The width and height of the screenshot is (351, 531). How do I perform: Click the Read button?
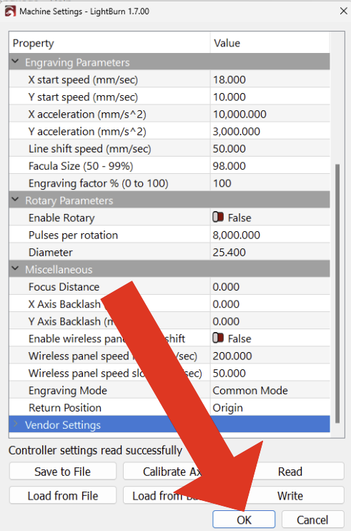pos(290,472)
